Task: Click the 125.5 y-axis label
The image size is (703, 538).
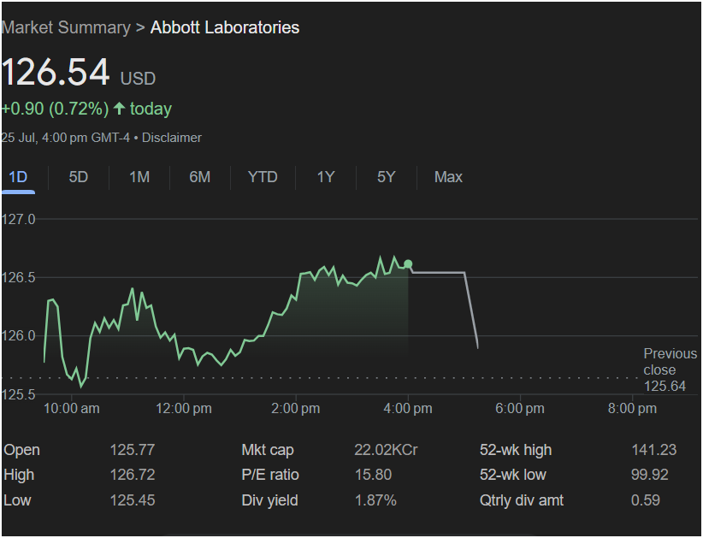Action: 18,394
